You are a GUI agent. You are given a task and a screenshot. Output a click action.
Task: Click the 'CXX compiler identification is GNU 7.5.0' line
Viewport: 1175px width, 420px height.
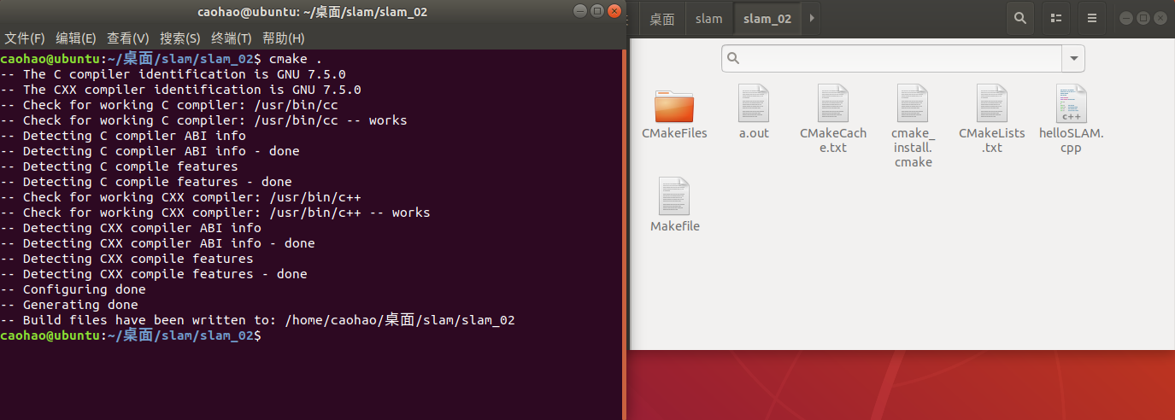[181, 90]
